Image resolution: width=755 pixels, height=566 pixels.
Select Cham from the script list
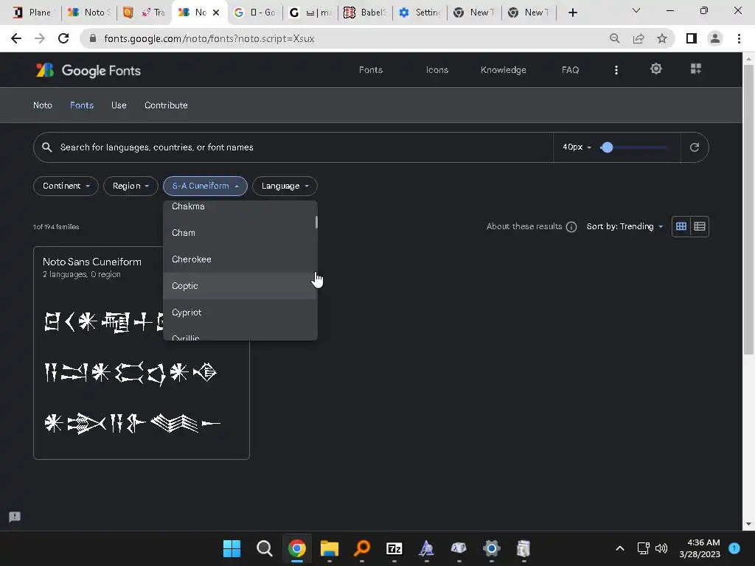point(240,233)
